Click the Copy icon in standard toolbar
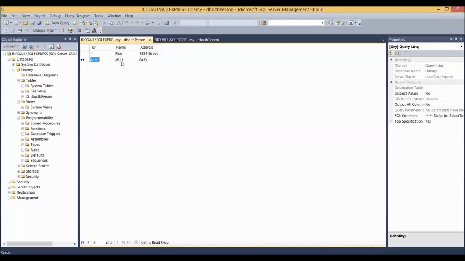Image resolution: width=465 pixels, height=261 pixels. click(x=111, y=23)
